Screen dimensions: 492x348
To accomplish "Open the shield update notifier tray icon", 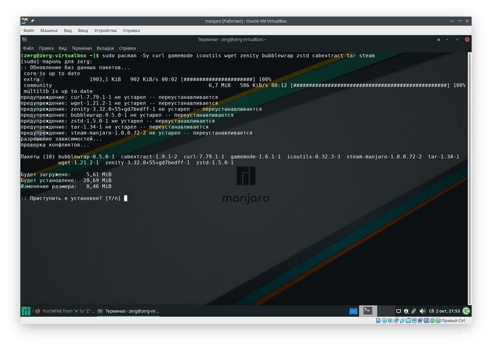I will pyautogui.click(x=406, y=311).
